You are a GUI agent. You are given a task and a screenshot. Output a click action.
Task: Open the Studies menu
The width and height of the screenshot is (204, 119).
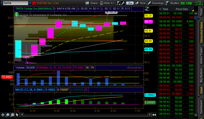pyautogui.click(x=173, y=3)
